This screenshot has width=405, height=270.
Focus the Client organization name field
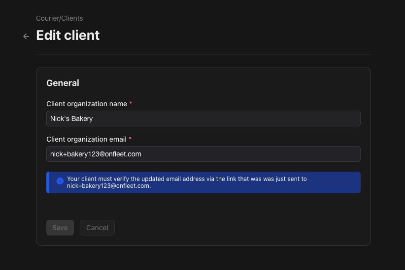pos(203,119)
